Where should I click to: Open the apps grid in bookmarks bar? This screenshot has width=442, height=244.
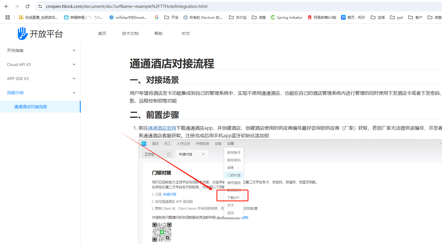8,17
